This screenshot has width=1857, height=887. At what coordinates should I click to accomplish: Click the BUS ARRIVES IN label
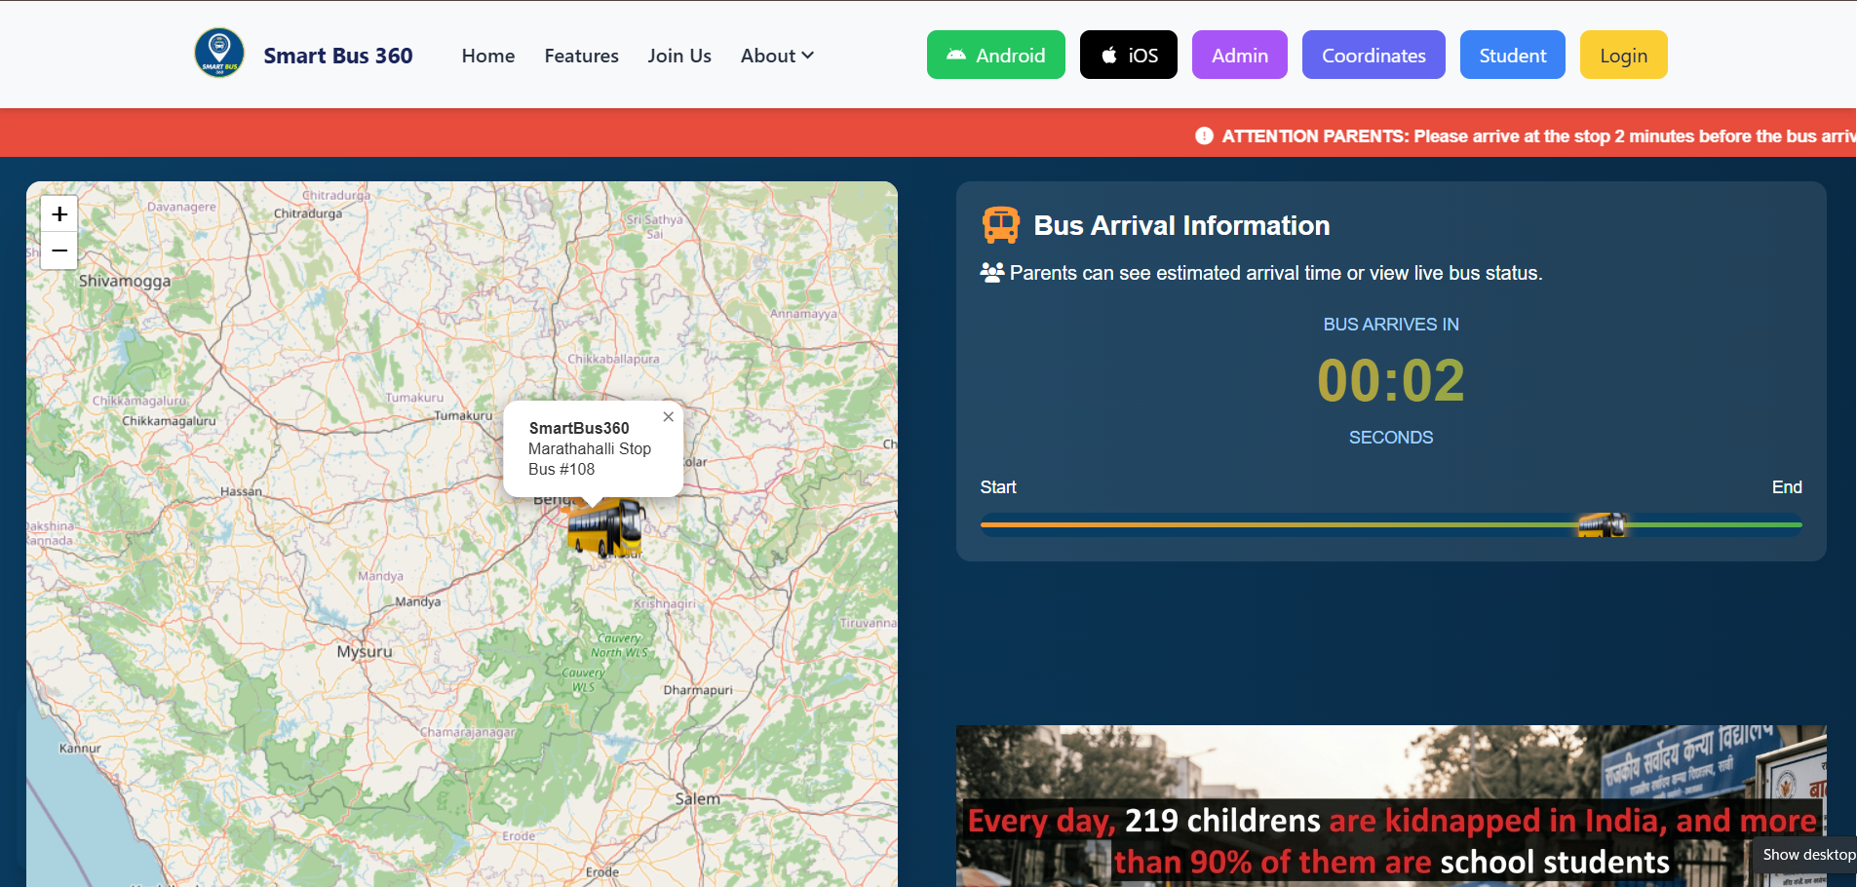1391,325
